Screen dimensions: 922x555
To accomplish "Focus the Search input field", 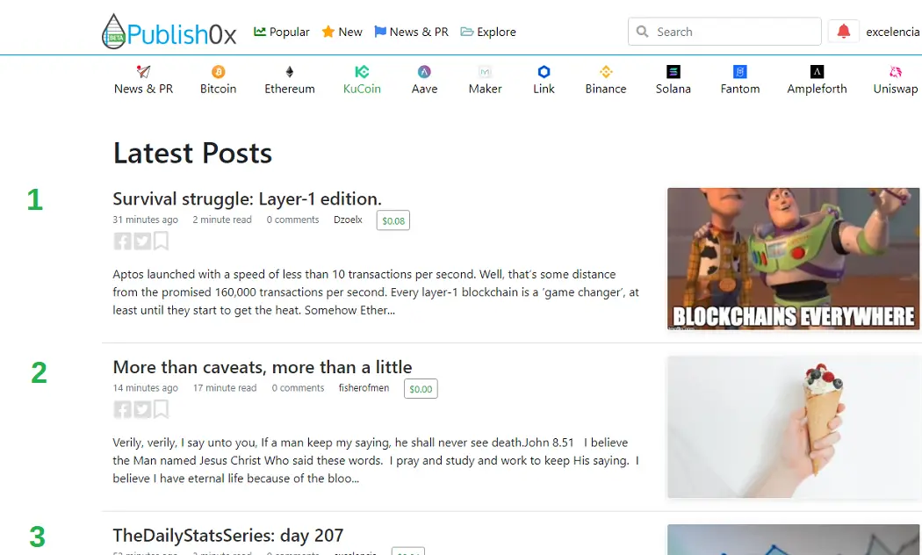I will 724,32.
